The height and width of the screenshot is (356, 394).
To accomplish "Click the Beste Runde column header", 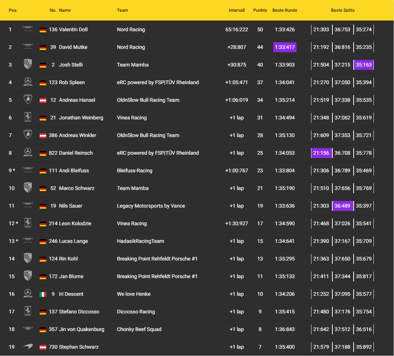I will (285, 10).
